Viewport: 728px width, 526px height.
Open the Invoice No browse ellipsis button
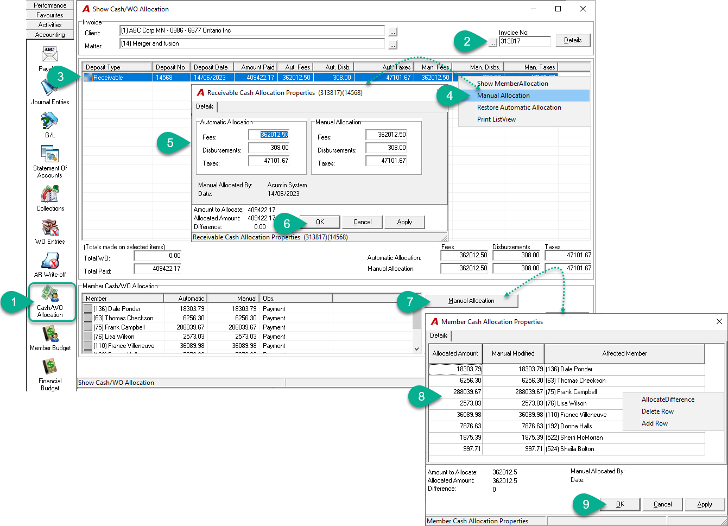pyautogui.click(x=492, y=42)
